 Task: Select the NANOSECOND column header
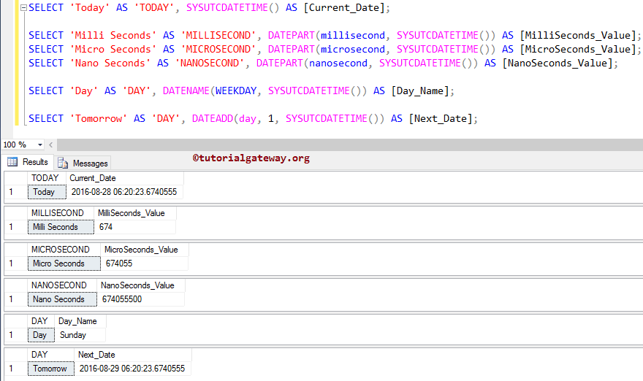(62, 285)
